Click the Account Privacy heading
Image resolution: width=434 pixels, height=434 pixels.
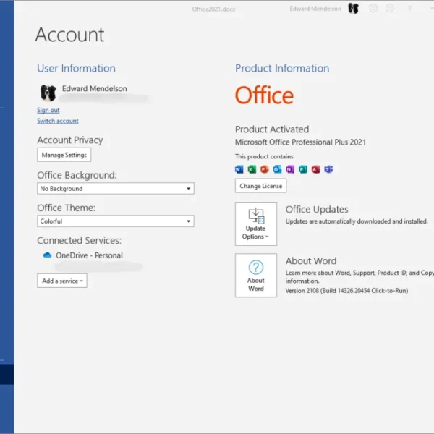pos(70,140)
